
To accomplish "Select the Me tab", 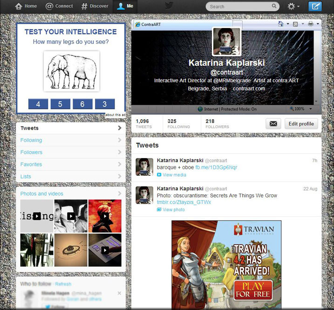I will click(x=125, y=6).
